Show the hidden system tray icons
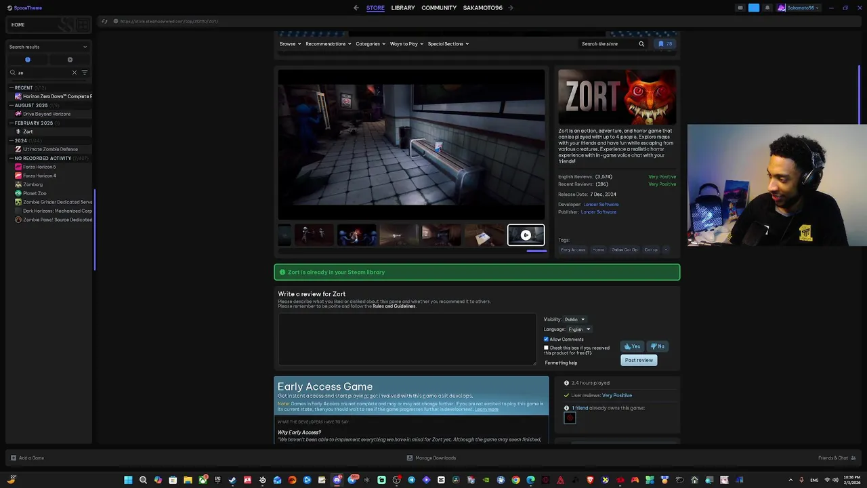The image size is (867, 488). point(791,480)
